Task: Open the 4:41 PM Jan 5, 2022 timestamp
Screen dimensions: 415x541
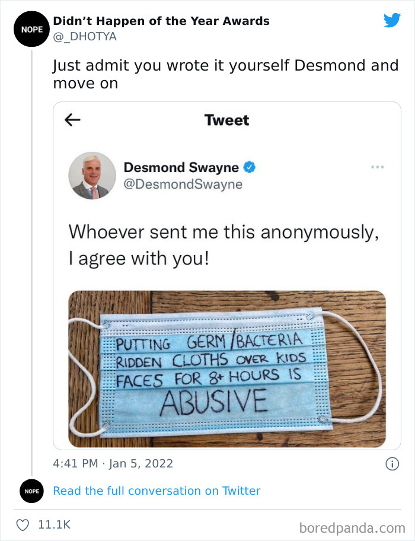Action: point(113,463)
